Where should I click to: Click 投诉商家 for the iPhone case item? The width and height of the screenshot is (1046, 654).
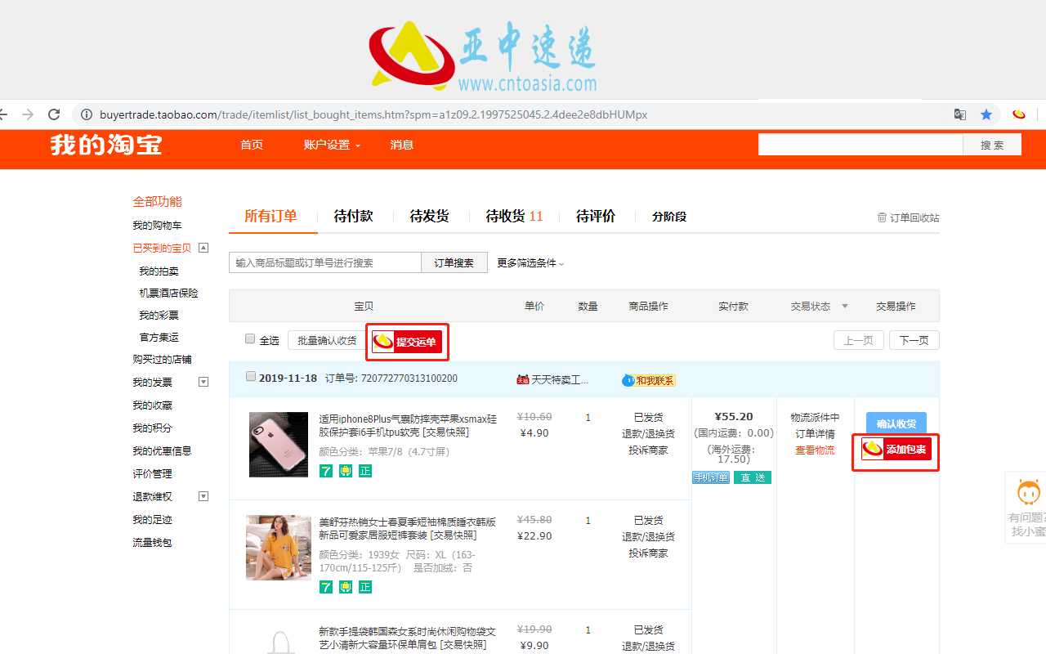[x=648, y=450]
